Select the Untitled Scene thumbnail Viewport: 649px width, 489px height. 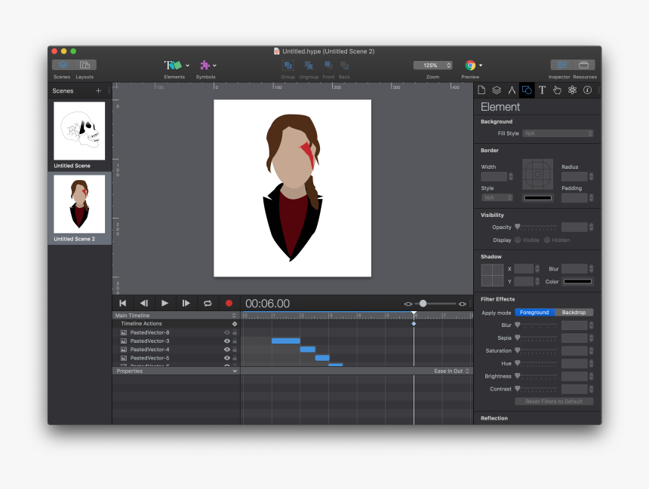tap(79, 132)
